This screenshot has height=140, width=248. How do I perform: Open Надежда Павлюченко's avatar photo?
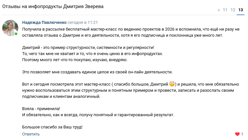click(x=10, y=27)
